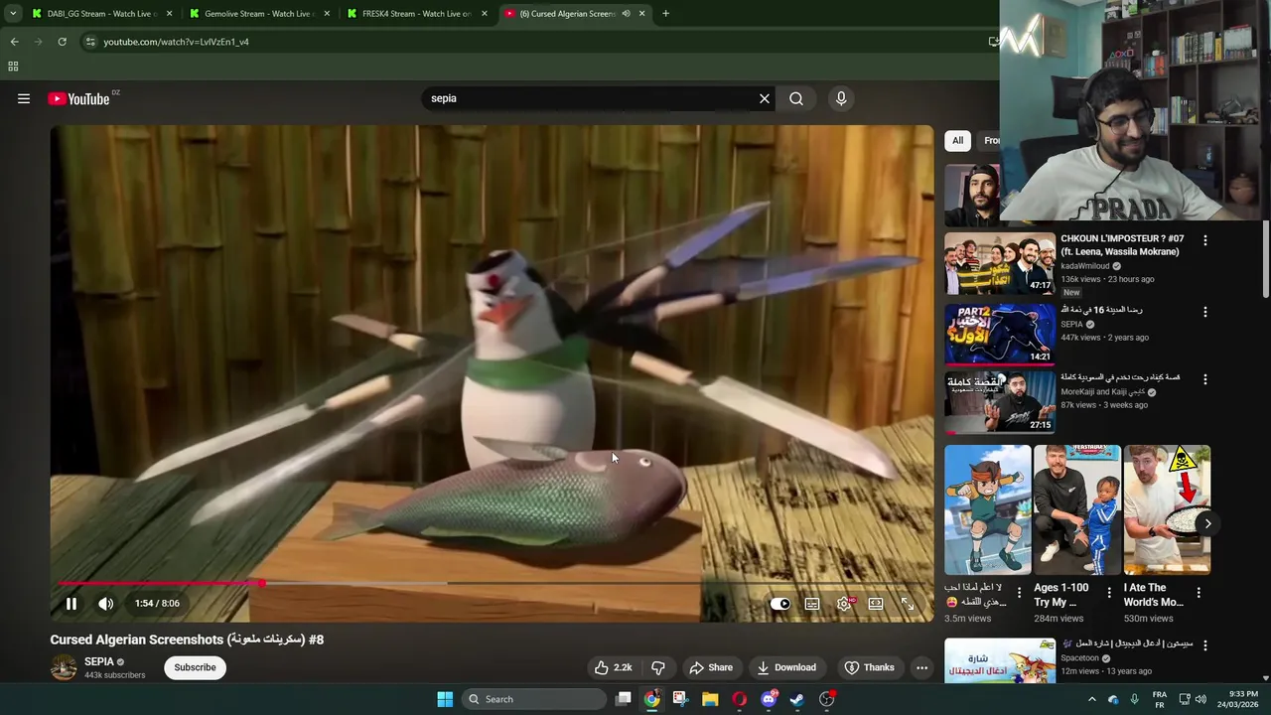Enter fullscreen on the video player
The image size is (1271, 715).
[x=908, y=604]
